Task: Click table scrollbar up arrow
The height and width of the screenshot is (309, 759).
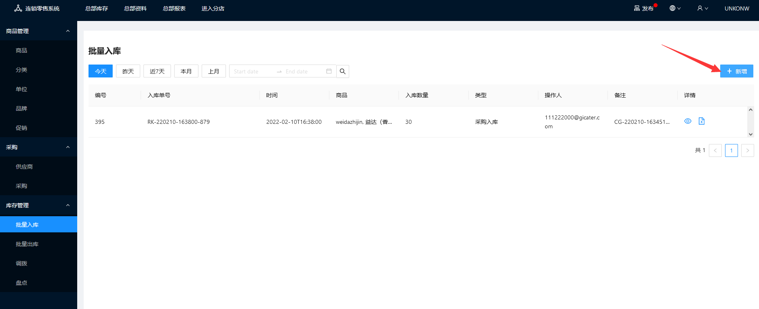Action: click(x=751, y=109)
